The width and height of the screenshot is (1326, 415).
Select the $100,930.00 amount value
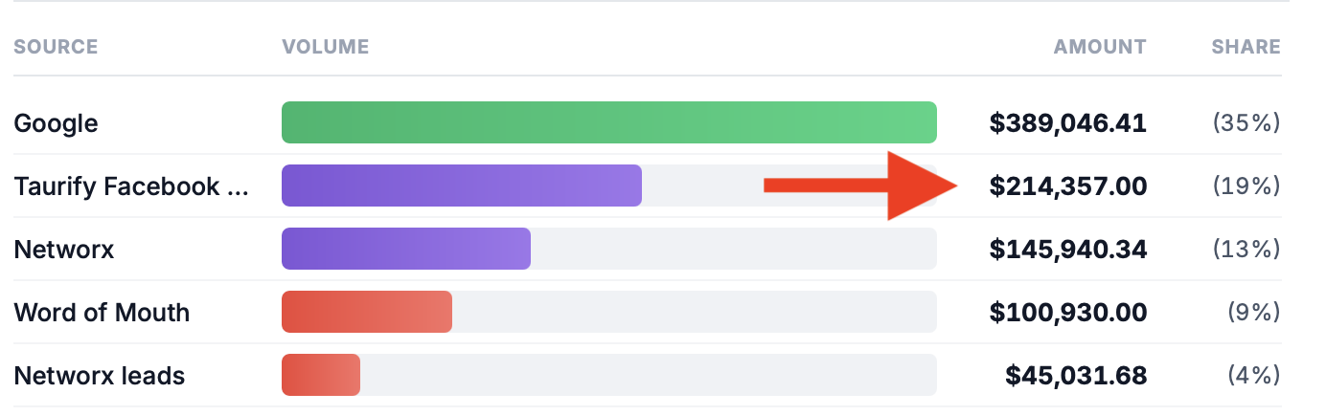1067,313
